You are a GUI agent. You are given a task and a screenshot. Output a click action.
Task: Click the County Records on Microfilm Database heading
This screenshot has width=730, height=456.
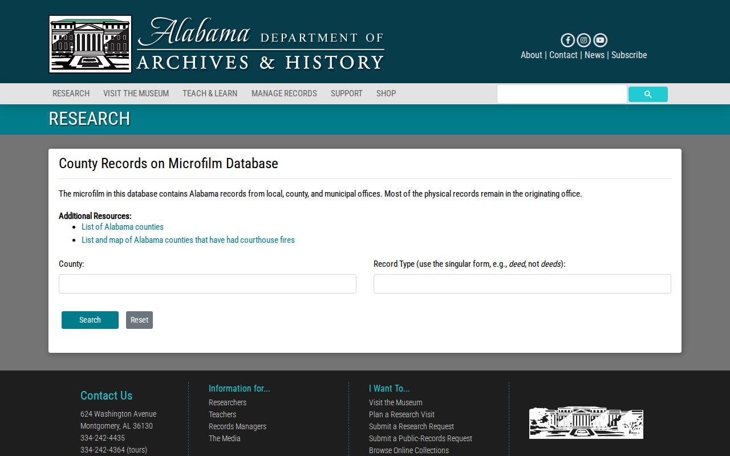click(168, 164)
